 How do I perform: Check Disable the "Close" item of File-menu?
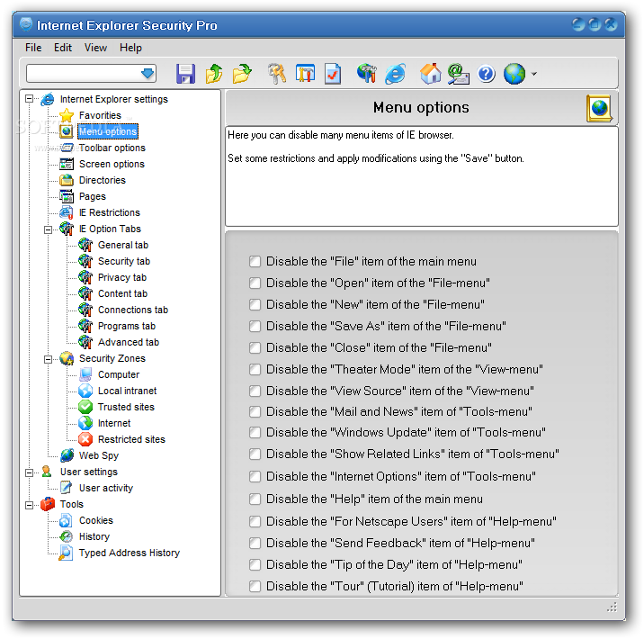click(x=255, y=347)
